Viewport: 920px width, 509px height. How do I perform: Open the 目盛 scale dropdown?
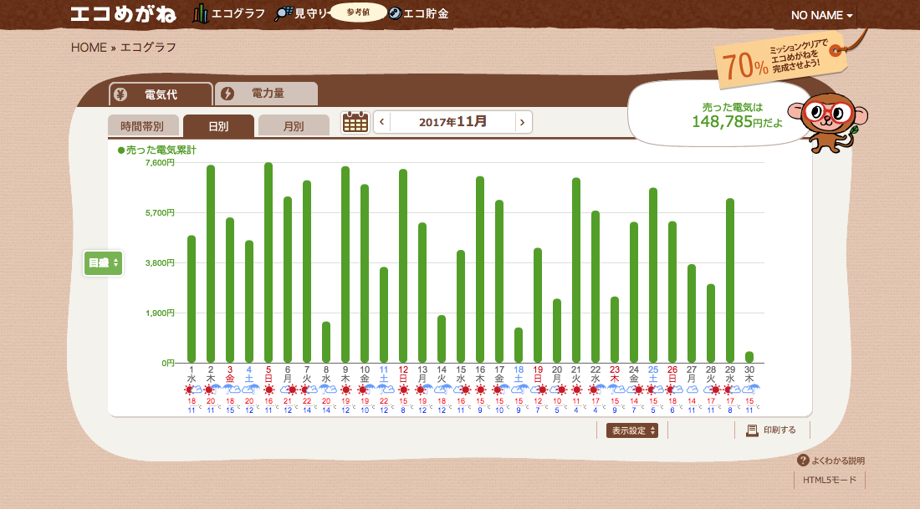click(x=103, y=262)
